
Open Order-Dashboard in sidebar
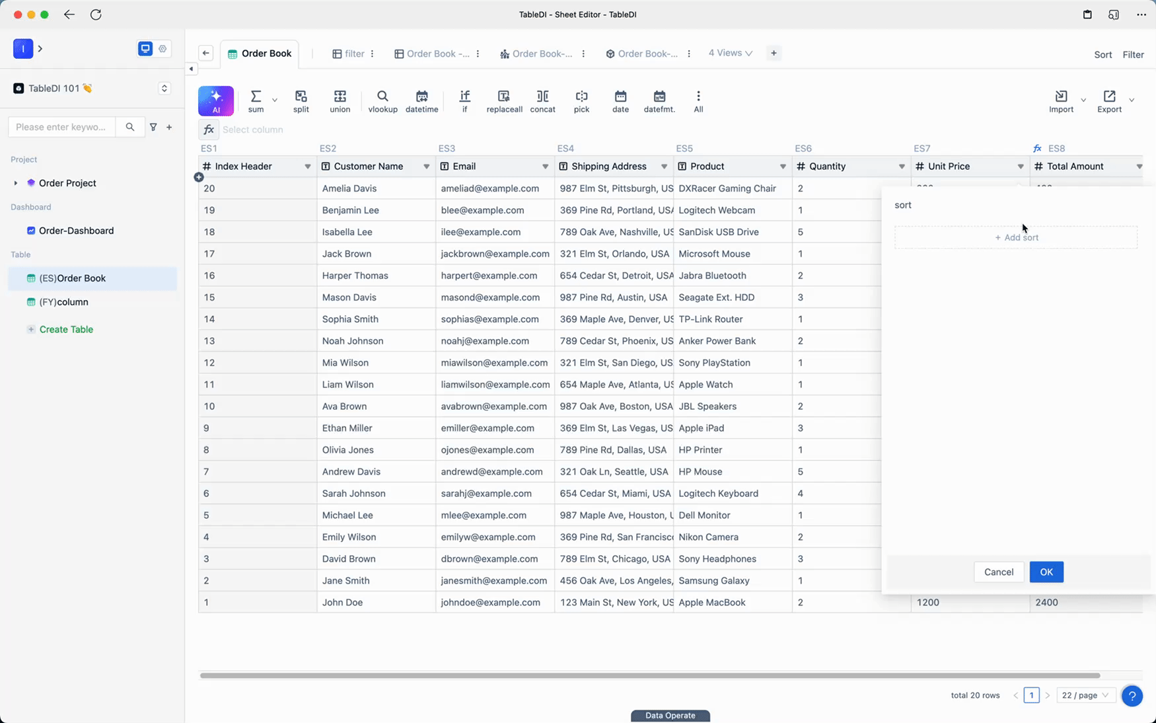[92, 231]
